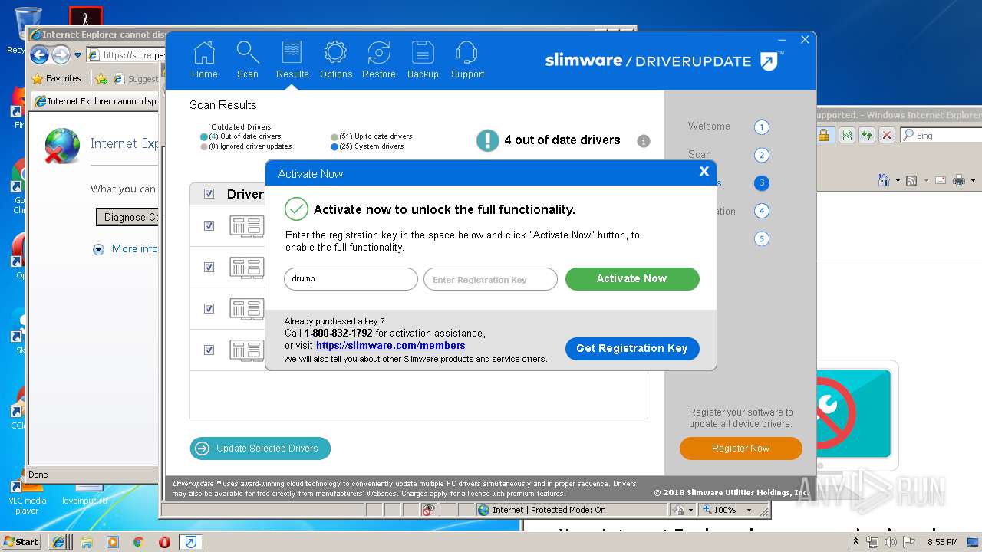The height and width of the screenshot is (552, 982).
Task: Toggle the second driver row checkbox
Action: coord(209,268)
